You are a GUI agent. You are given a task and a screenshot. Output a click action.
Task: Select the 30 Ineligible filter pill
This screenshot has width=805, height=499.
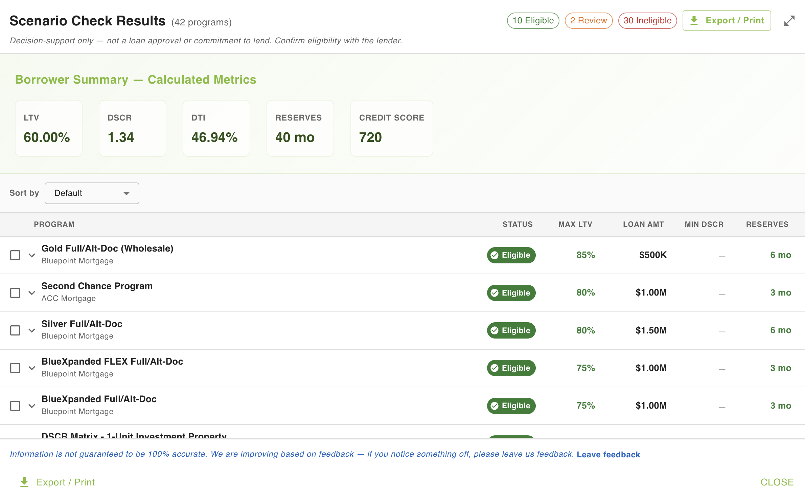(647, 20)
